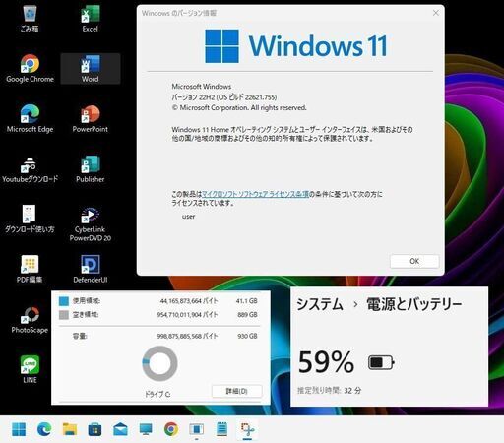Open the Google Chrome desktop shortcut
Screen dimensions: 504x443
30,69
